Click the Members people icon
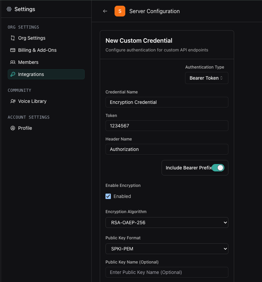 tap(12, 62)
